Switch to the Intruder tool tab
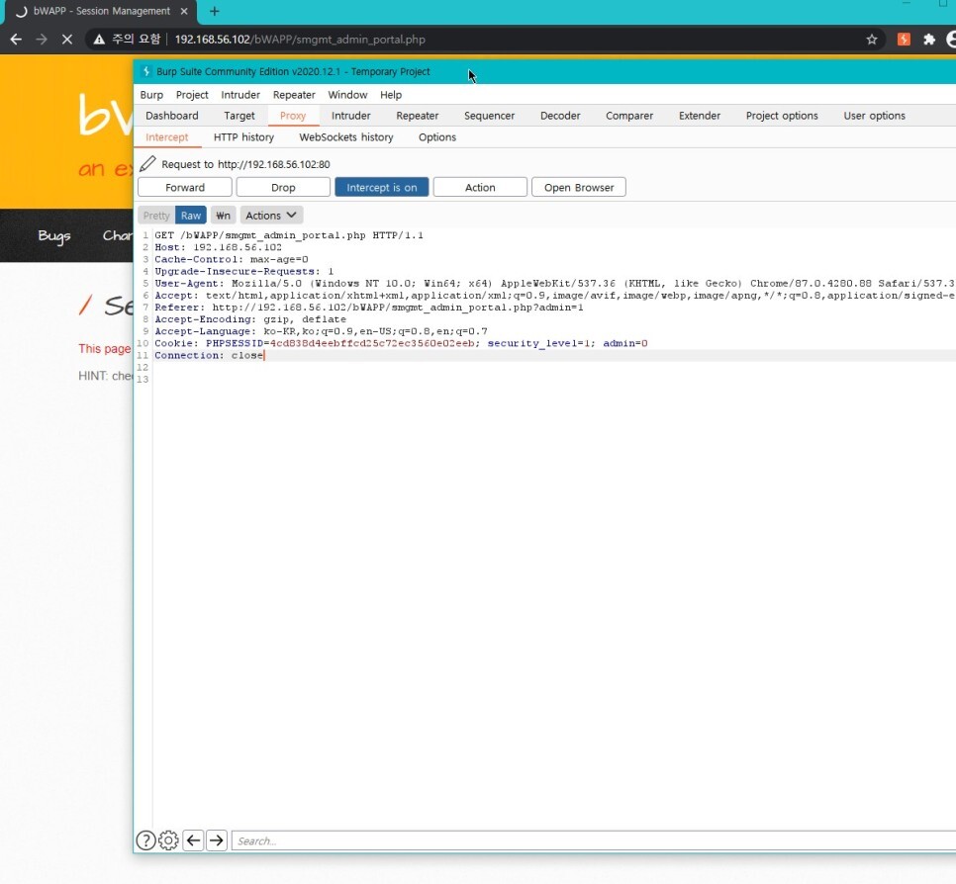This screenshot has width=956, height=884. (x=350, y=115)
